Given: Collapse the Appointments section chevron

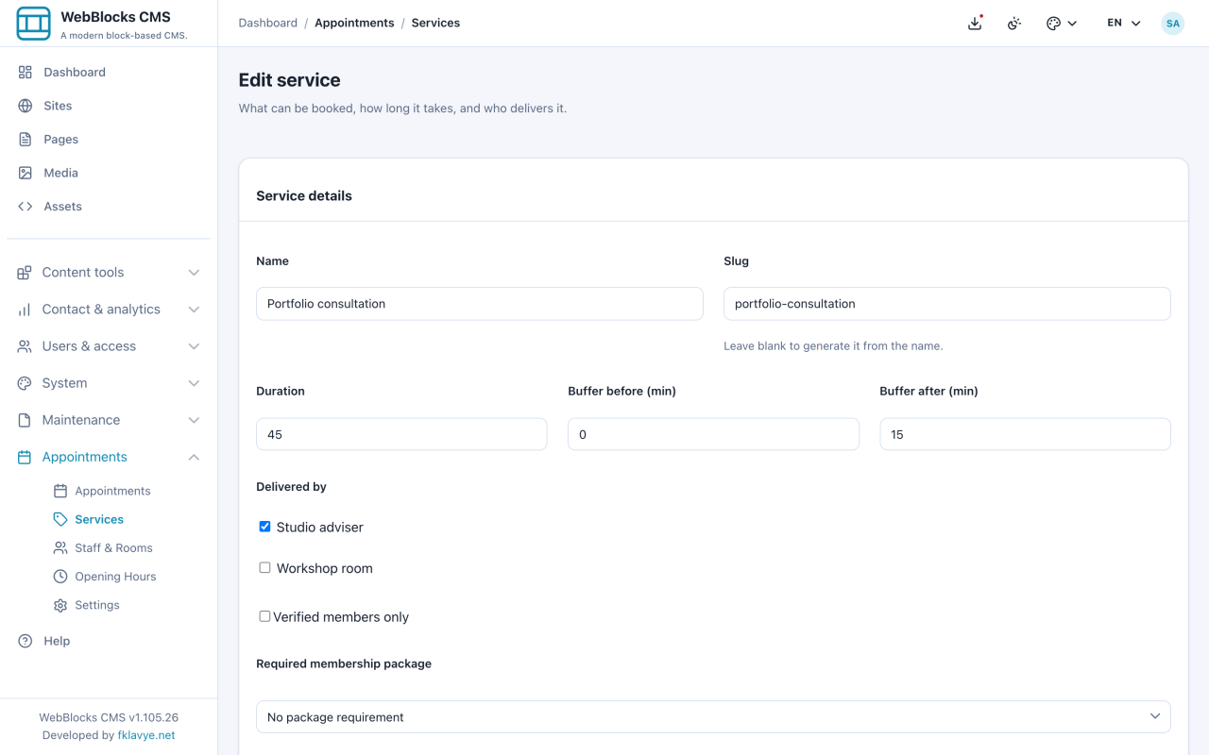Looking at the screenshot, I should pyautogui.click(x=194, y=457).
